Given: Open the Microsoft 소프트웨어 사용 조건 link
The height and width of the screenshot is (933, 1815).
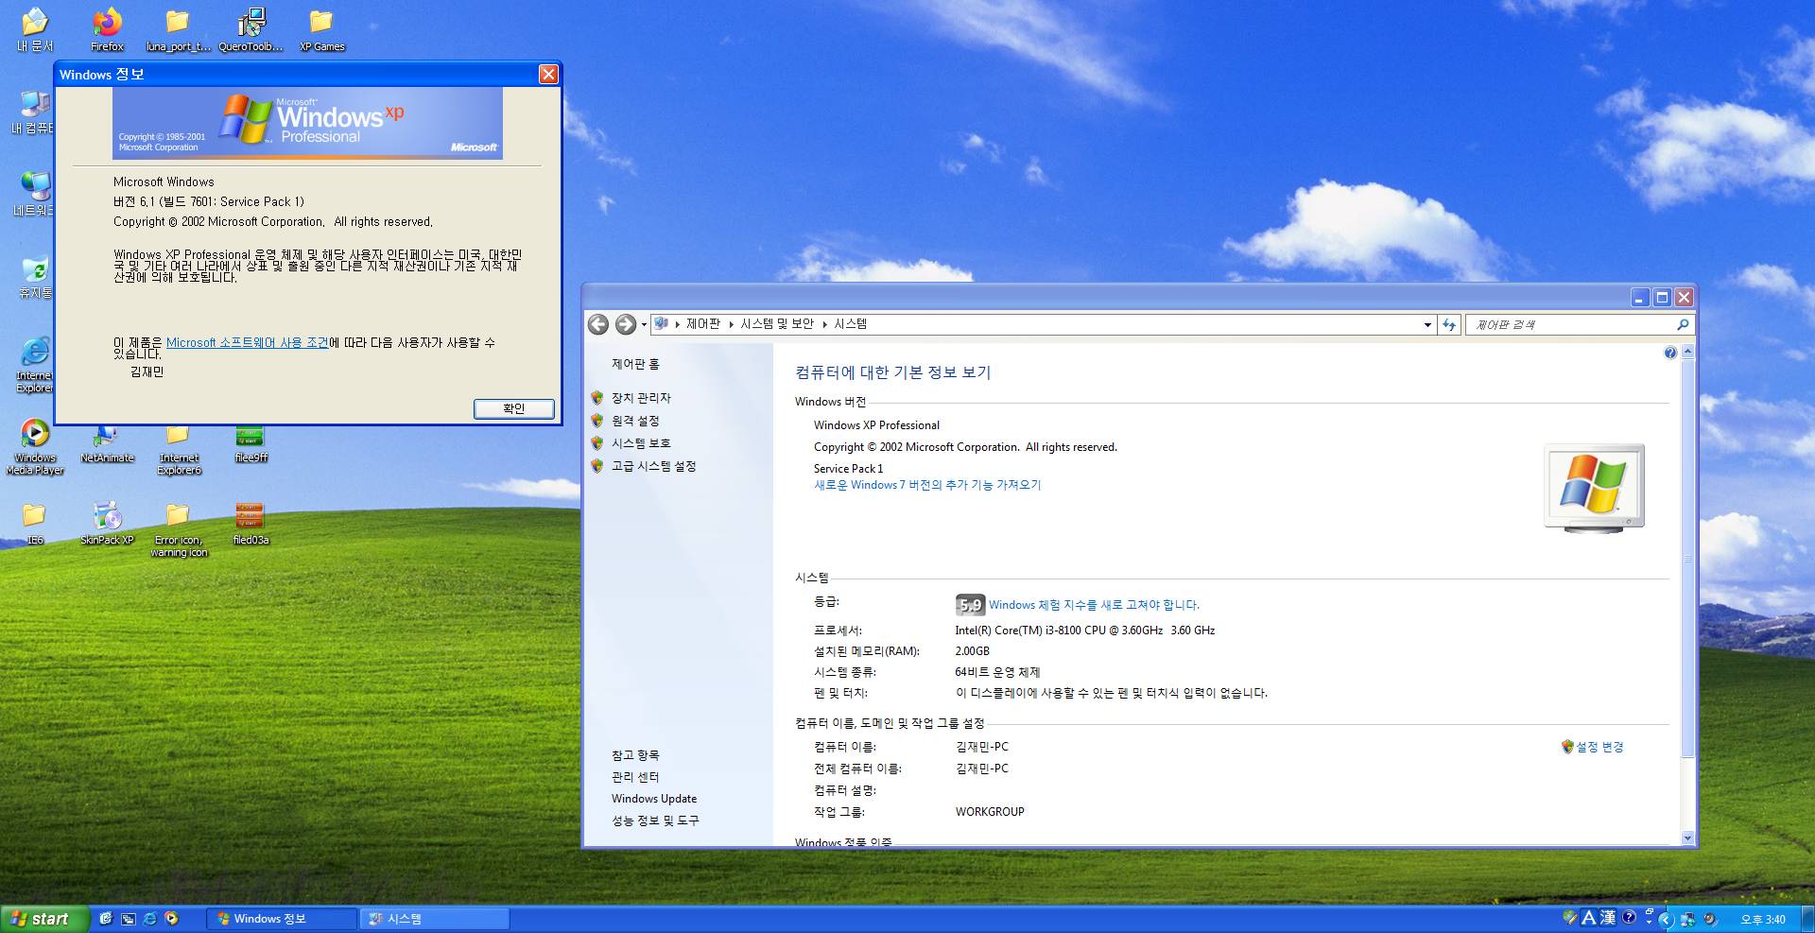Looking at the screenshot, I should [247, 342].
